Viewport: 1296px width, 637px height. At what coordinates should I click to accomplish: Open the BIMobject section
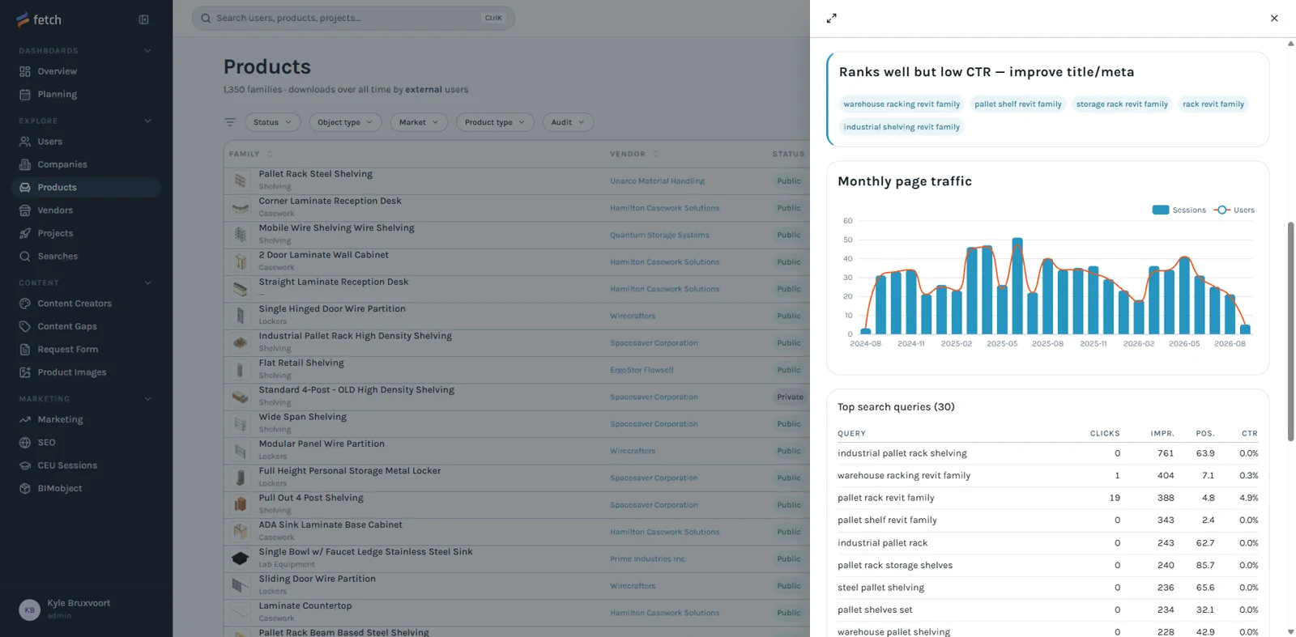(x=59, y=489)
